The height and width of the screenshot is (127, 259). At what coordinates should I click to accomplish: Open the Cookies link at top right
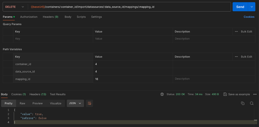coord(249,17)
